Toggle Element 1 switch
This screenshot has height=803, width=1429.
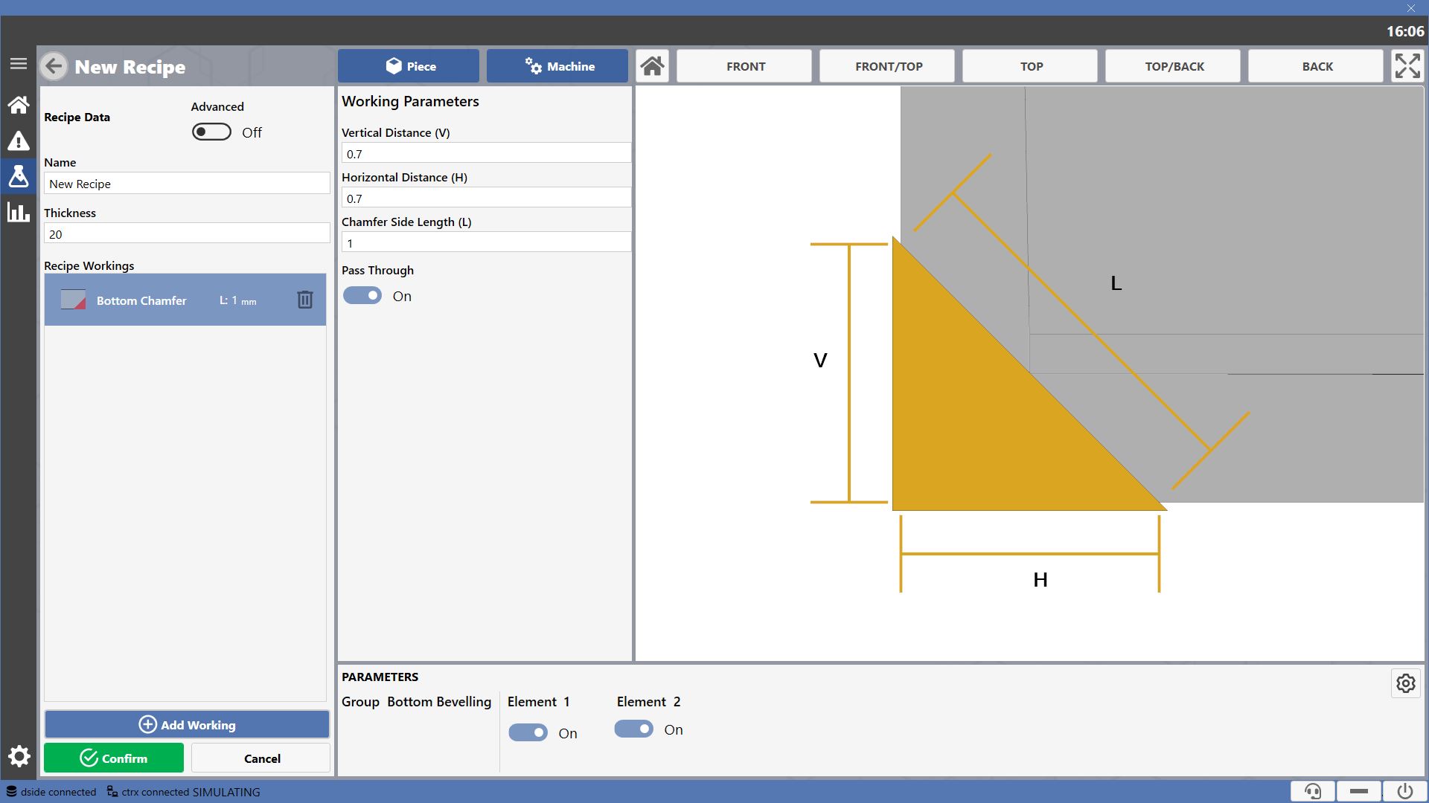(528, 733)
